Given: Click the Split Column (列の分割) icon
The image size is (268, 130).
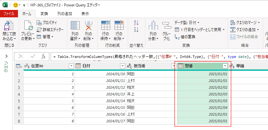Looking at the screenshot, I should [153, 27].
